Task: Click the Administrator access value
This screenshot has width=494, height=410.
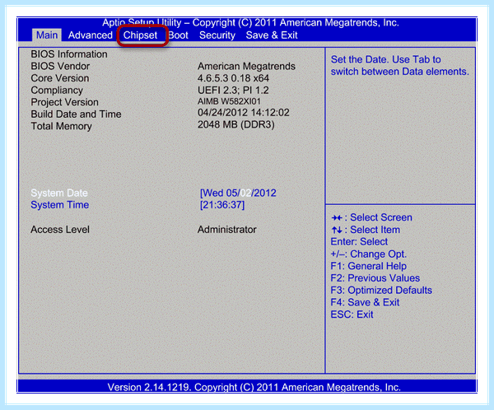Action: tap(227, 230)
